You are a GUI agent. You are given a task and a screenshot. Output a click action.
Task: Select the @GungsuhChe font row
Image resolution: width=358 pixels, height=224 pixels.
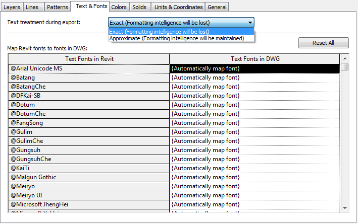89,159
